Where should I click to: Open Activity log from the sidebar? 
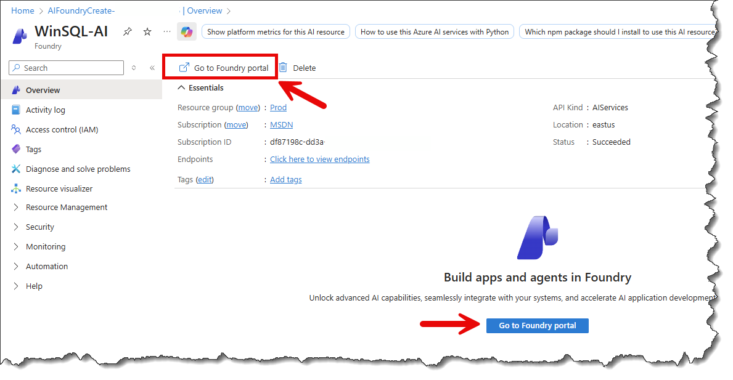click(x=45, y=110)
